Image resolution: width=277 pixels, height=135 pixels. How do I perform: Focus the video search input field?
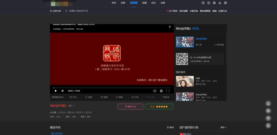click(113, 11)
